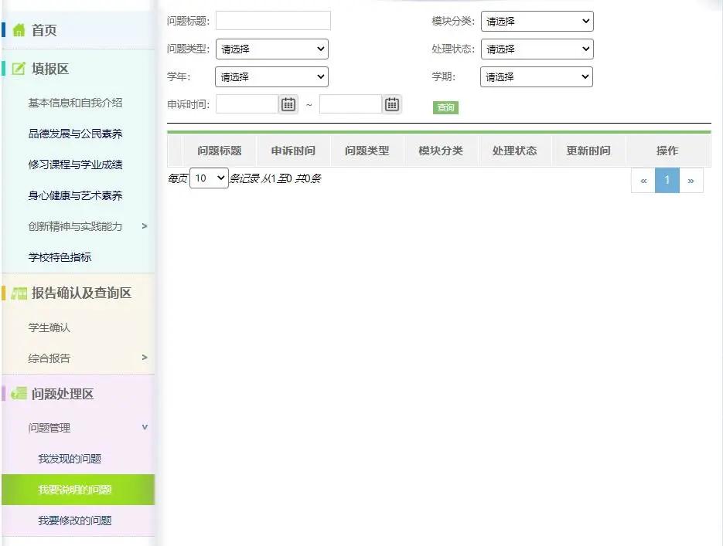Open the 问题类型 dropdown
The image size is (723, 546).
pos(271,49)
